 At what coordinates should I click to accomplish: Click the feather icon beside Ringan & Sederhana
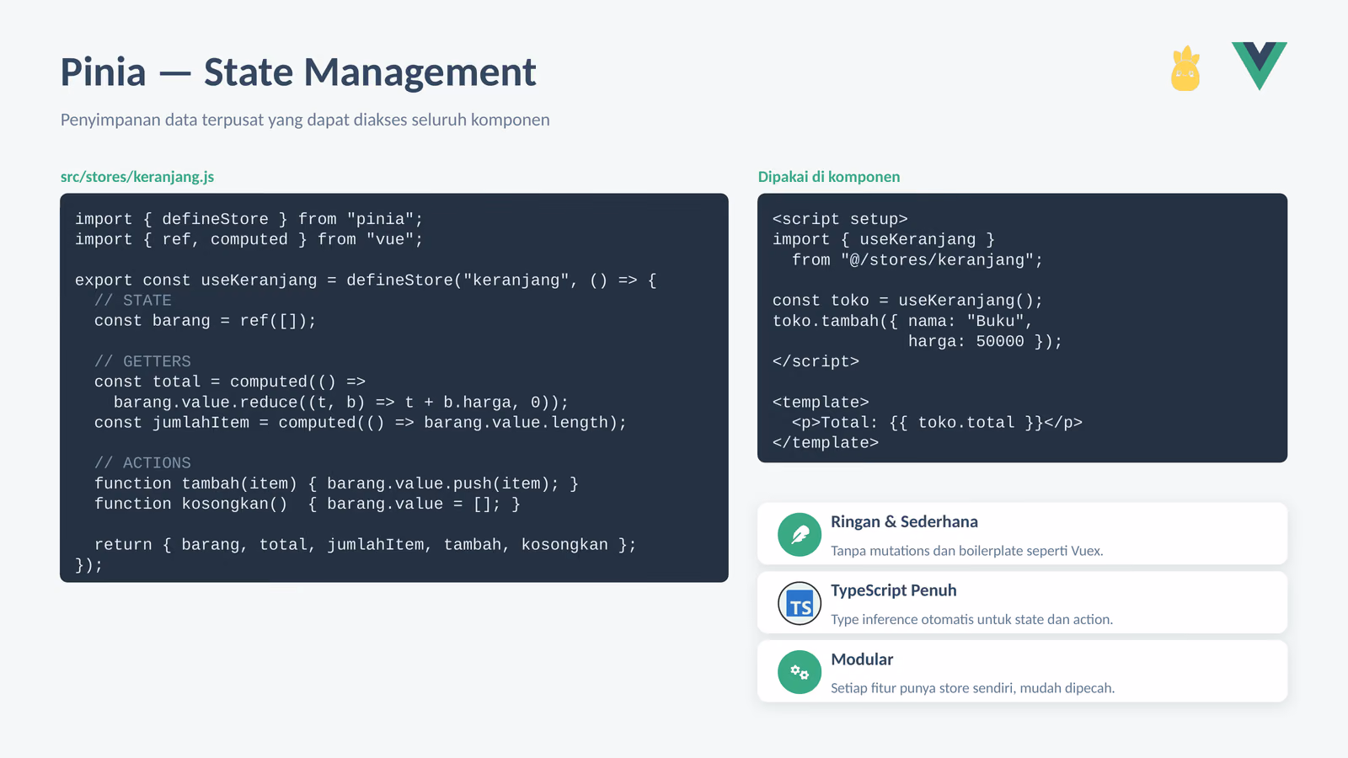(x=800, y=534)
